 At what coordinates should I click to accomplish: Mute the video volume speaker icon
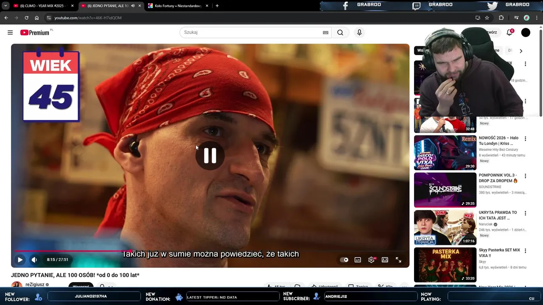[34, 260]
